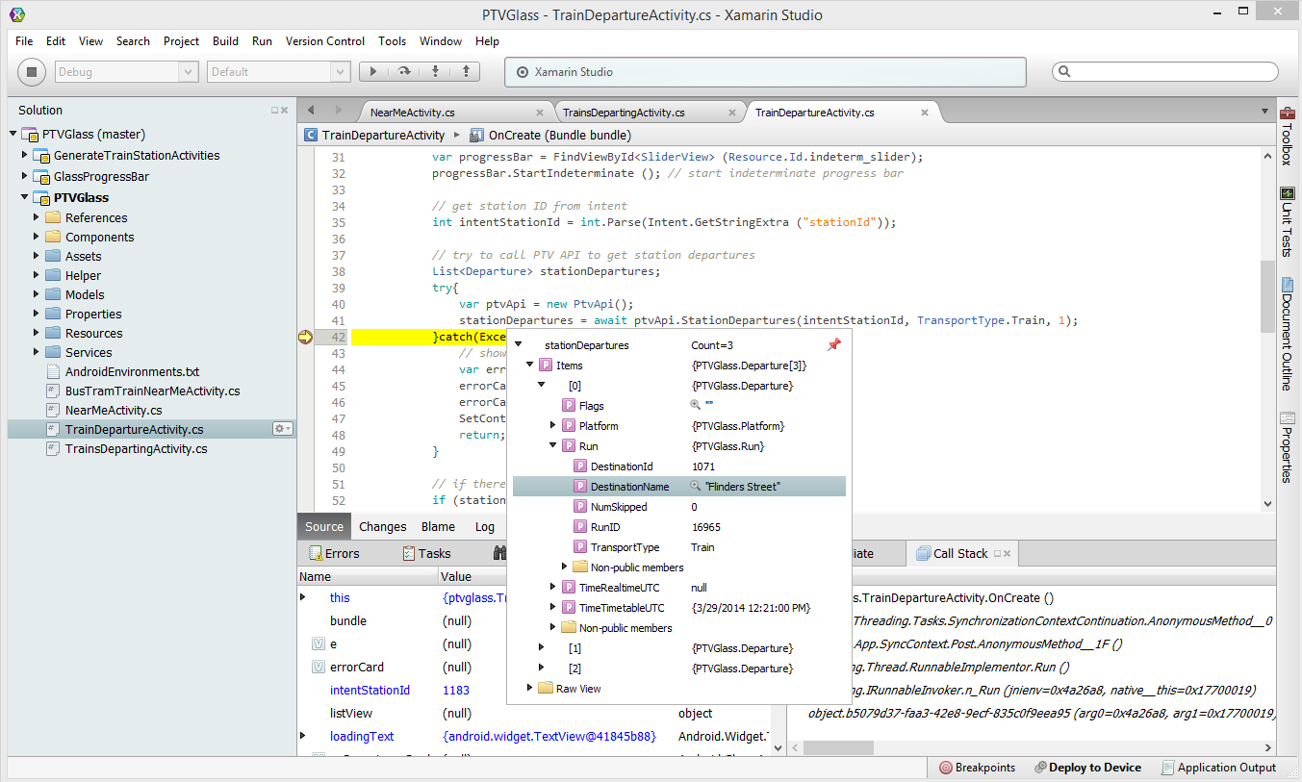Switch to Log view tab
Screen dimensions: 1302x782
pyautogui.click(x=485, y=526)
